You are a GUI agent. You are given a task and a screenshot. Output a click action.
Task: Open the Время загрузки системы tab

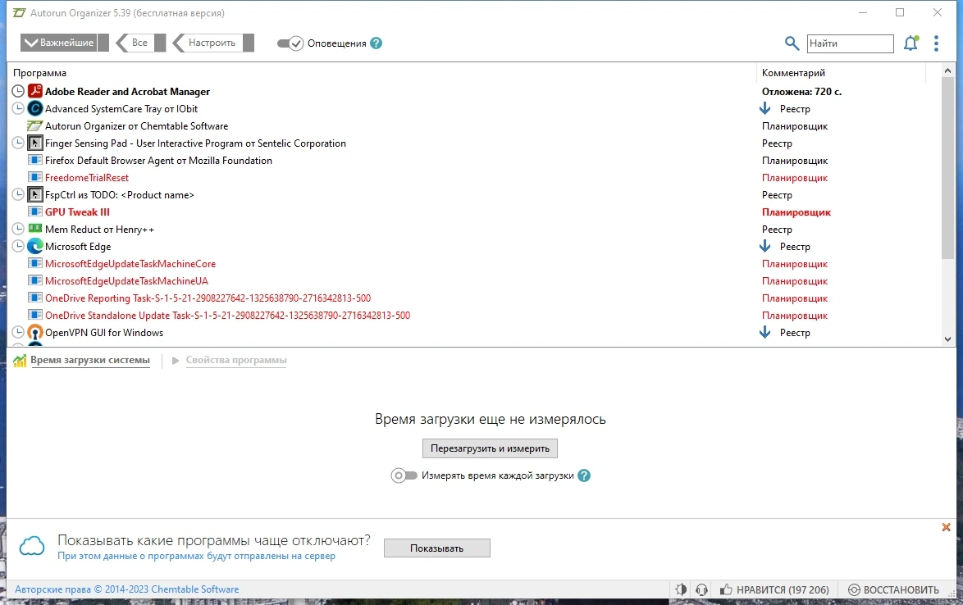click(x=90, y=360)
